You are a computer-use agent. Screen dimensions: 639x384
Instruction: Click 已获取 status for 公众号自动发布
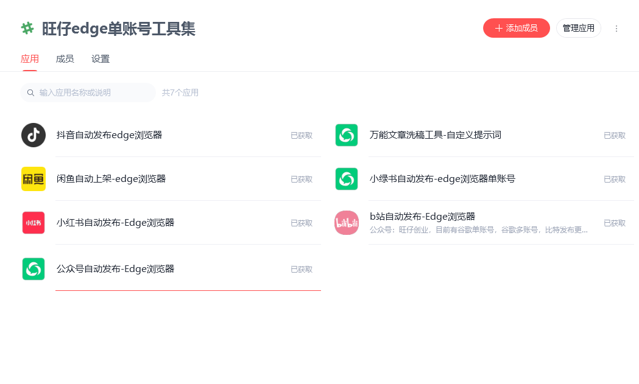[302, 270]
